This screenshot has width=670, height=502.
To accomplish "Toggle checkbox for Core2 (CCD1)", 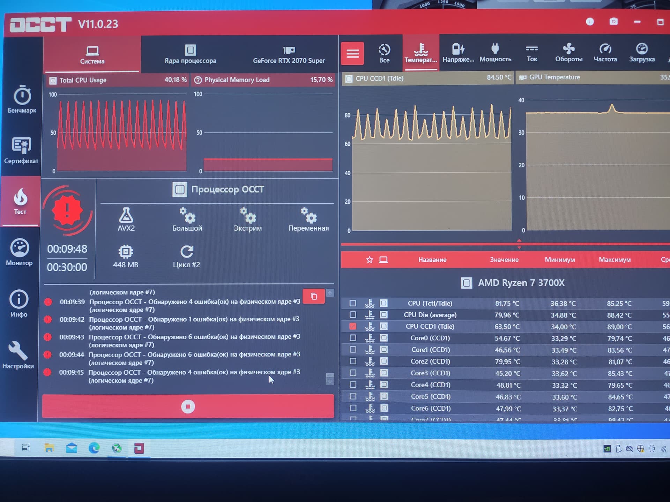I will [x=353, y=361].
